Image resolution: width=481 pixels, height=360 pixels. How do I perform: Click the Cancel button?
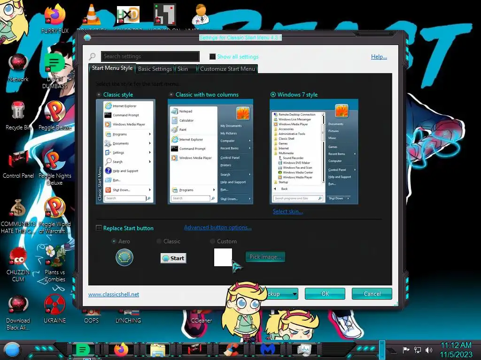[372, 293]
